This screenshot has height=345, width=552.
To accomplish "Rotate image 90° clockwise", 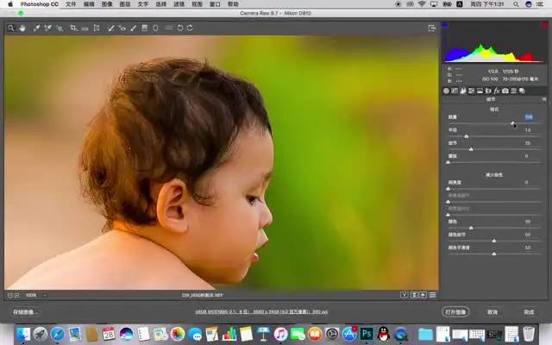I will 190,28.
